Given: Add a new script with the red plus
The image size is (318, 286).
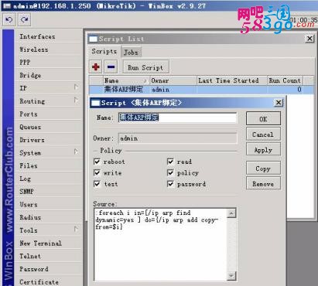Looking at the screenshot, I should click(96, 67).
